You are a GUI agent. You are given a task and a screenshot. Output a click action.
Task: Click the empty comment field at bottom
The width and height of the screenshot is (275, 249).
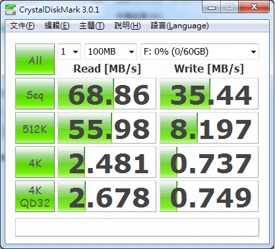click(x=137, y=227)
